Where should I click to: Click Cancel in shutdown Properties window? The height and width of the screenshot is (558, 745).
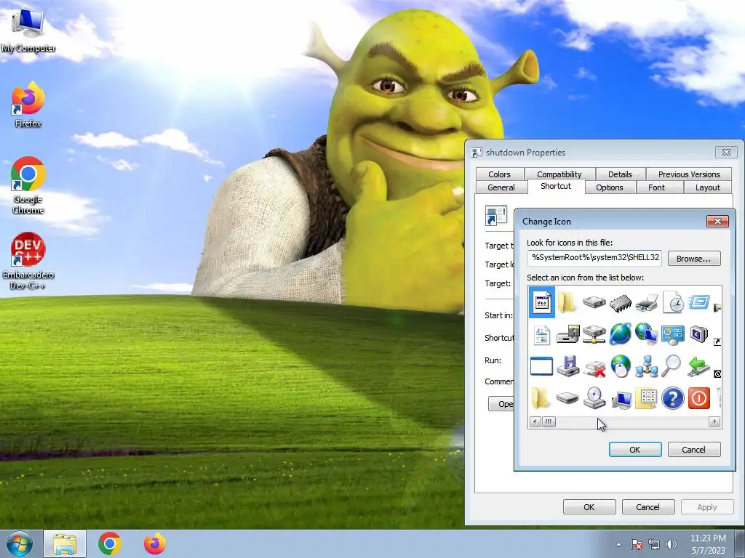point(648,507)
